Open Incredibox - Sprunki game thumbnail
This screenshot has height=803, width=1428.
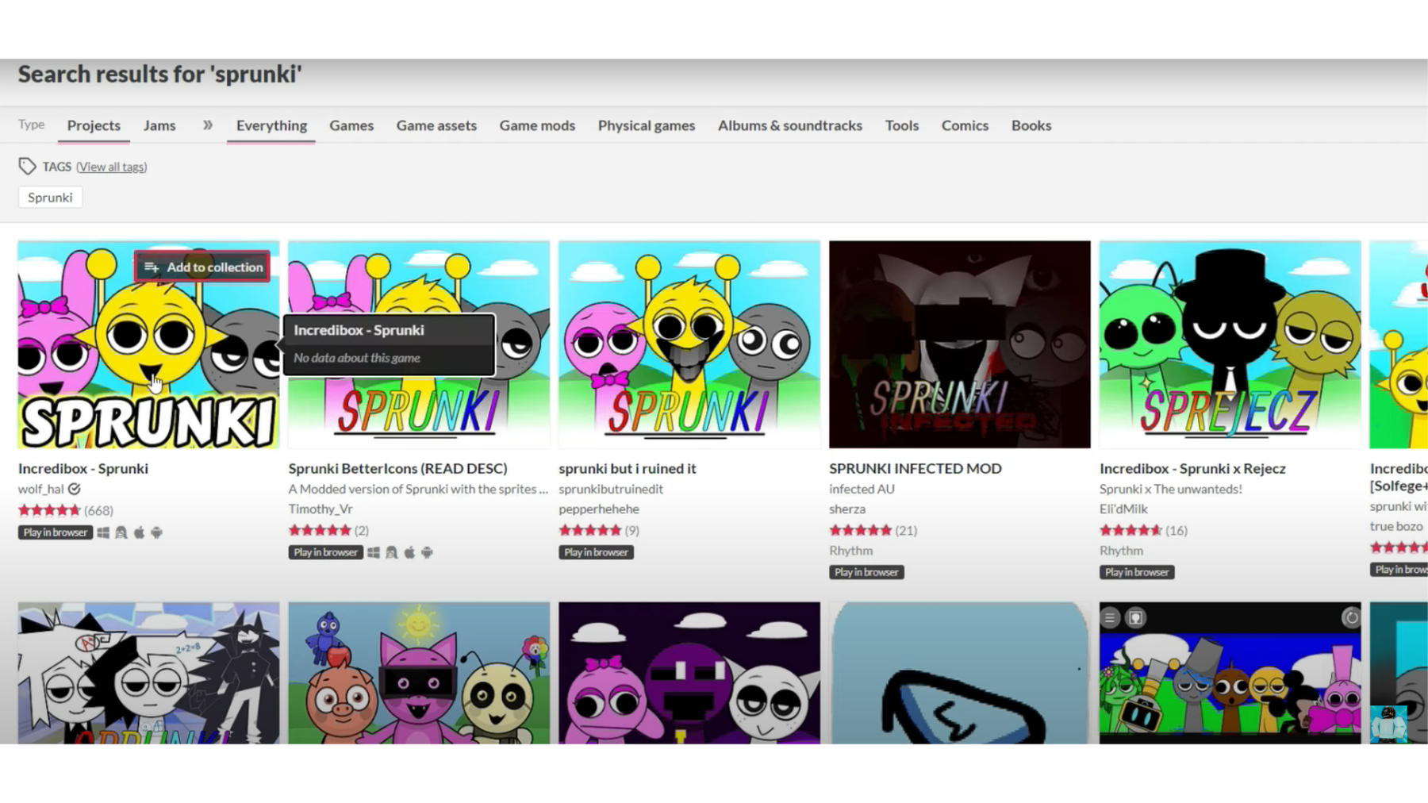[x=149, y=344]
